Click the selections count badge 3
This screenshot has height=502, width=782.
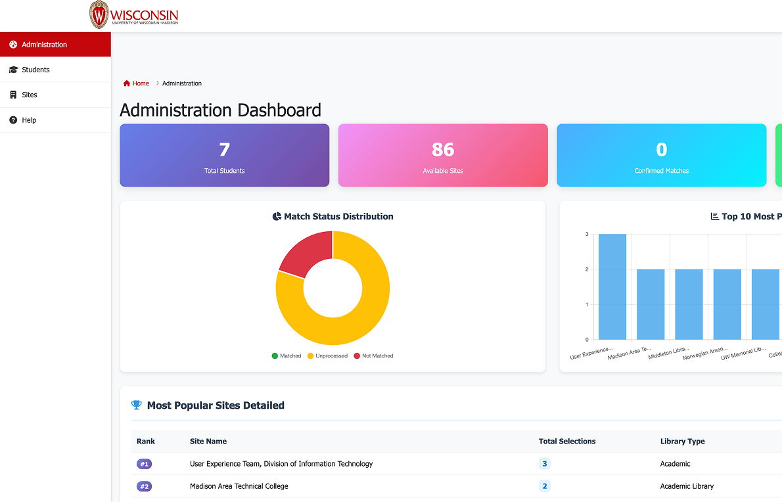pos(545,464)
